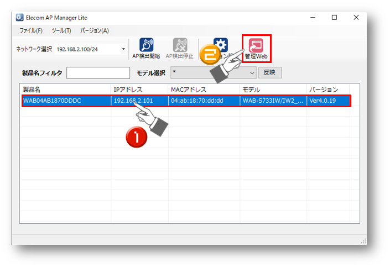
Task: Click the バージョン column header
Action: tap(328, 90)
